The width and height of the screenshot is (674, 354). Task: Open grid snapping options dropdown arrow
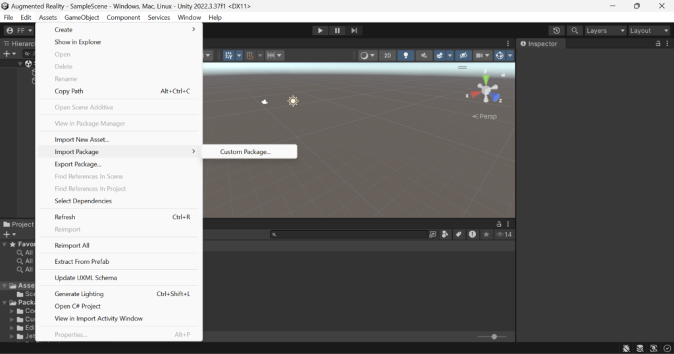239,55
